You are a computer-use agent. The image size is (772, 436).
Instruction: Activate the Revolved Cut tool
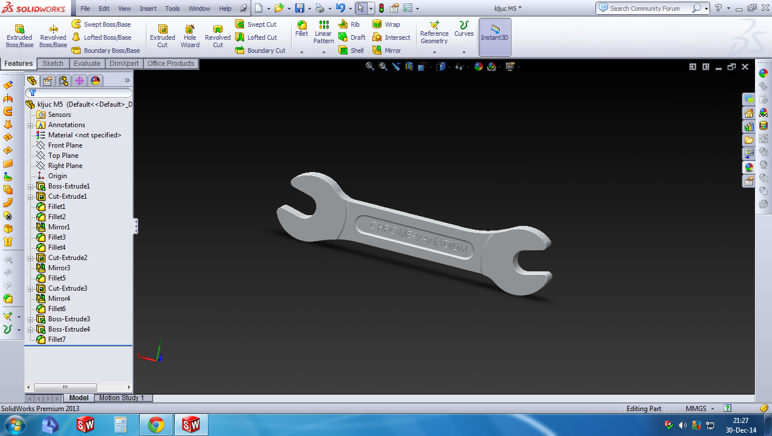click(x=218, y=36)
